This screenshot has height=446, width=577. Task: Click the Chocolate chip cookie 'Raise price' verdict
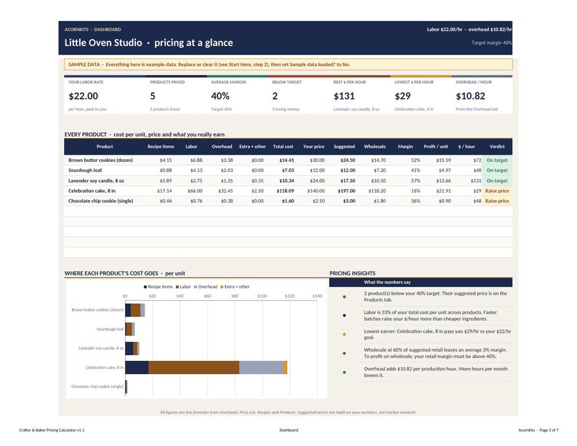click(x=497, y=200)
